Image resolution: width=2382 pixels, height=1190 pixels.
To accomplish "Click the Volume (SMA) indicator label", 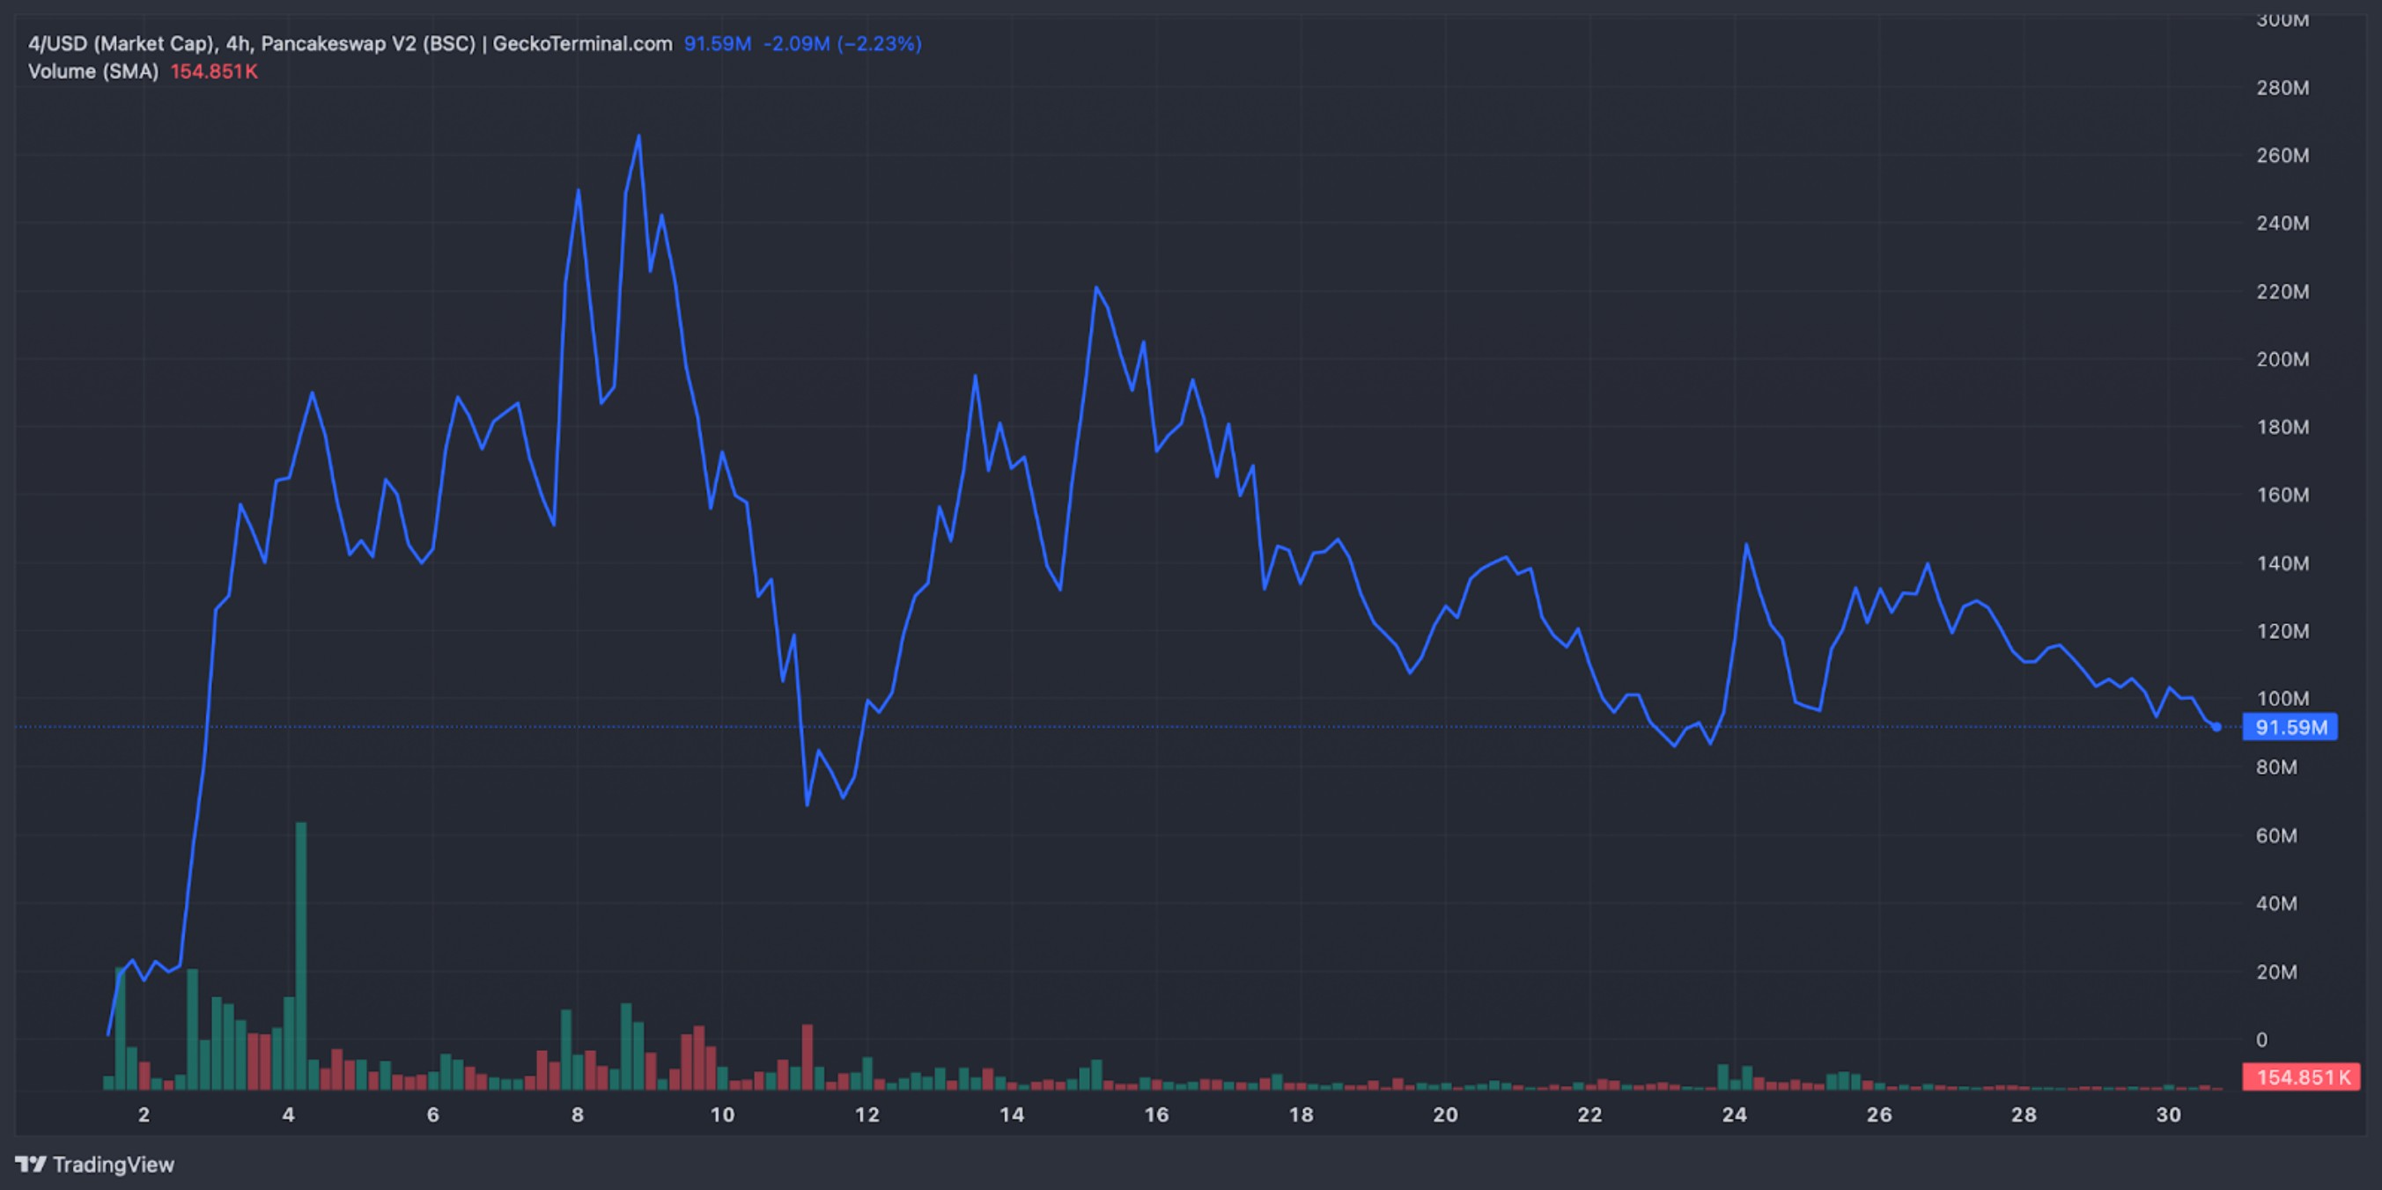I will tap(93, 71).
